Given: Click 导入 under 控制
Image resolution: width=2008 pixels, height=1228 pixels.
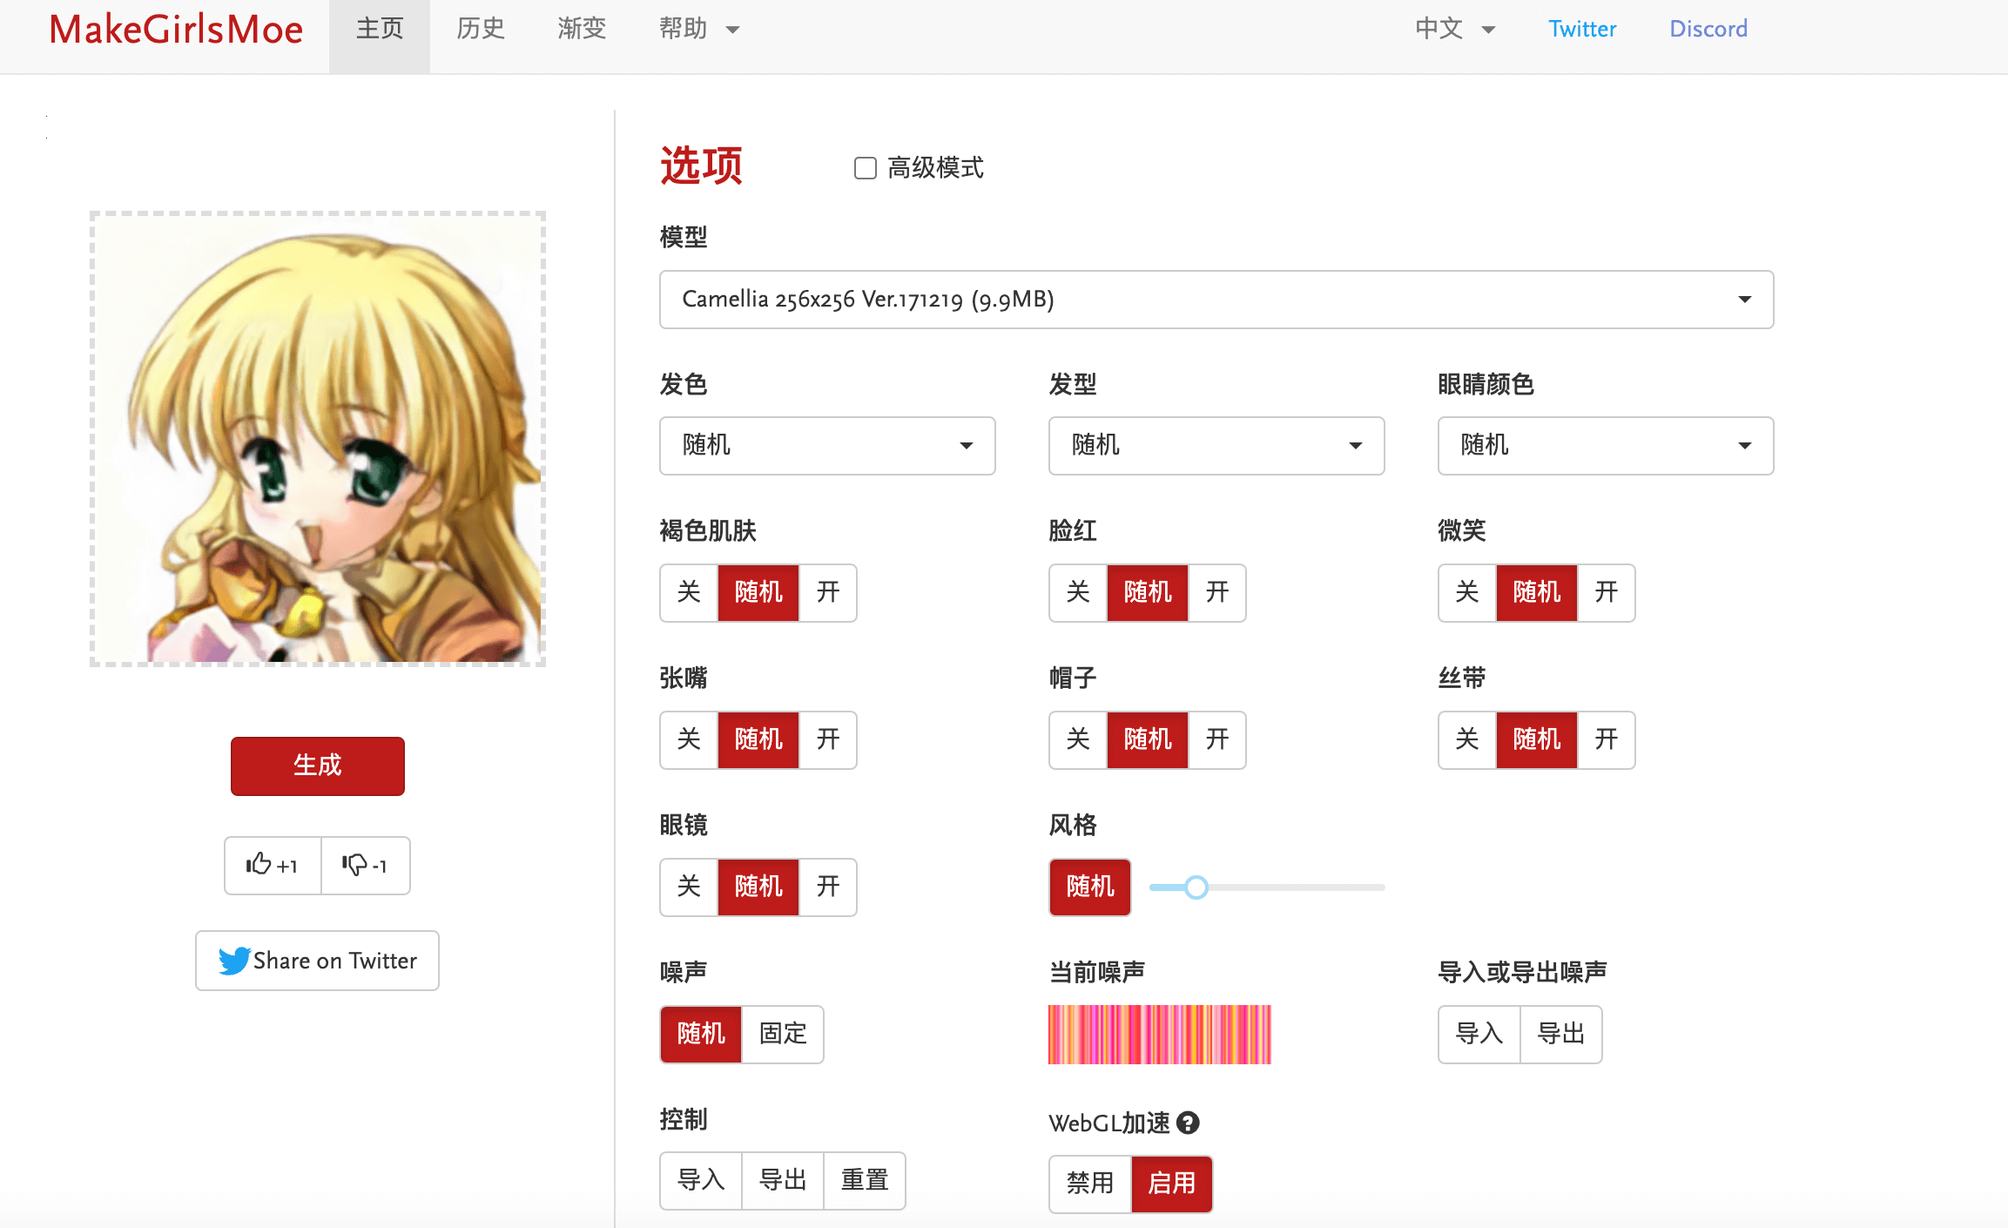Looking at the screenshot, I should point(701,1181).
